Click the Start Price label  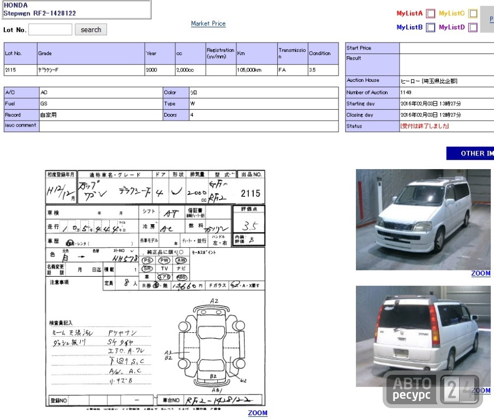click(x=372, y=48)
